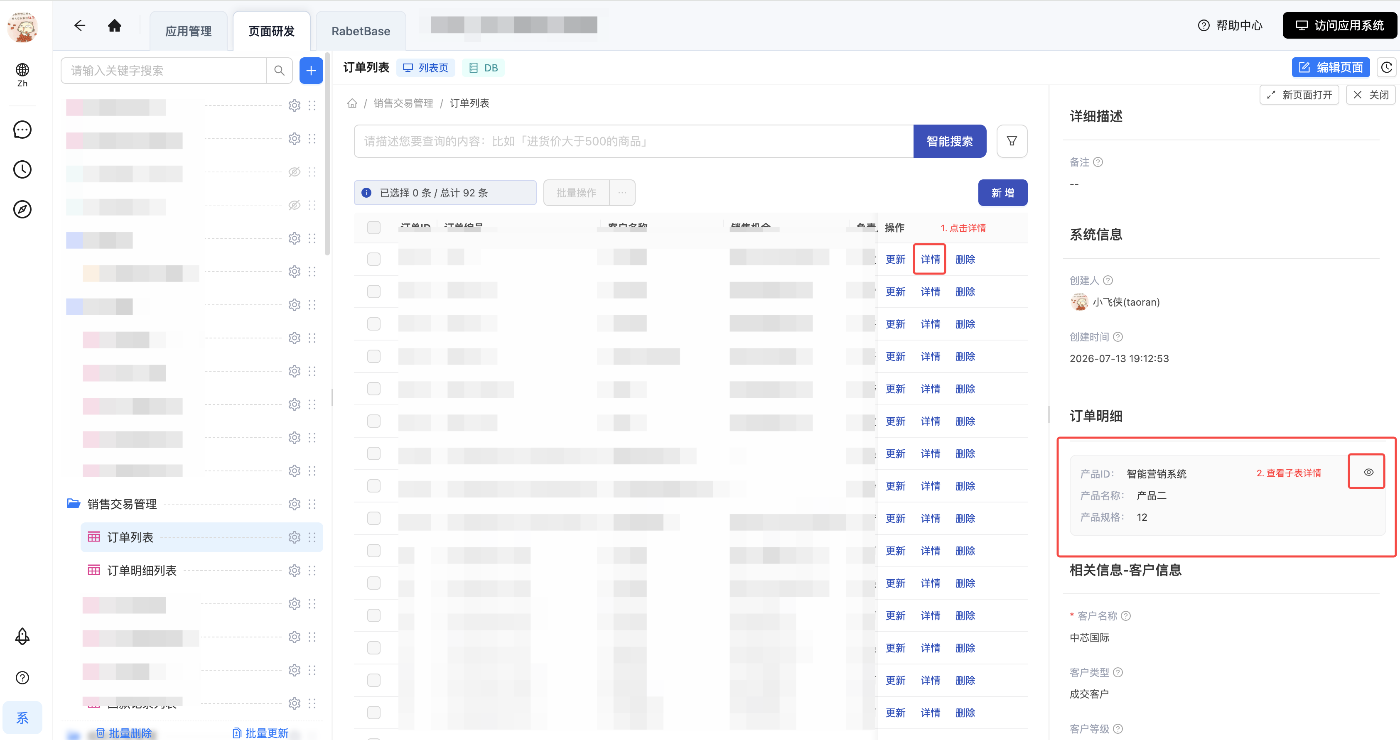Click the breadcrumb home icon
This screenshot has width=1400, height=740.
point(352,103)
